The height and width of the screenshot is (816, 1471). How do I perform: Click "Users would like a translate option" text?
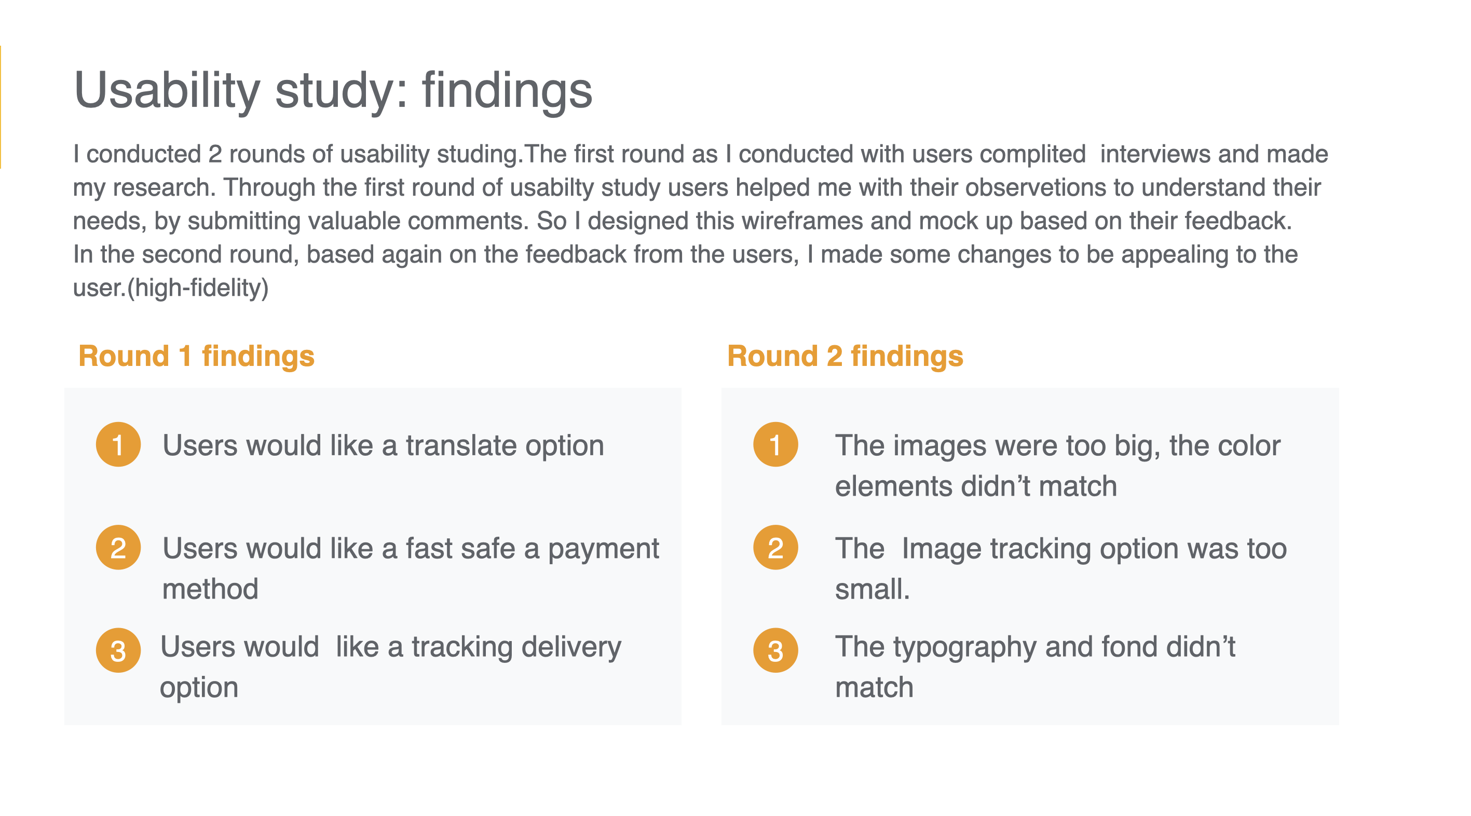[x=383, y=445]
